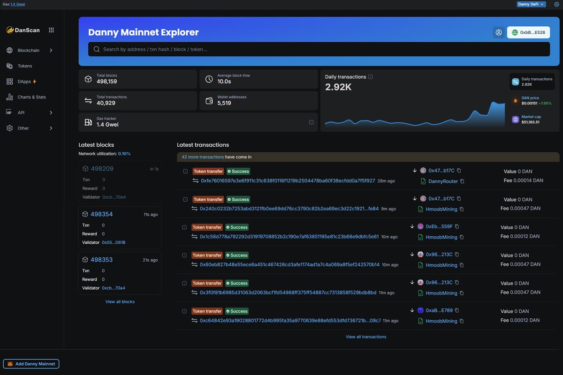563x375 pixels.
Task: Focus the address / txn hash search field
Action: 319,49
